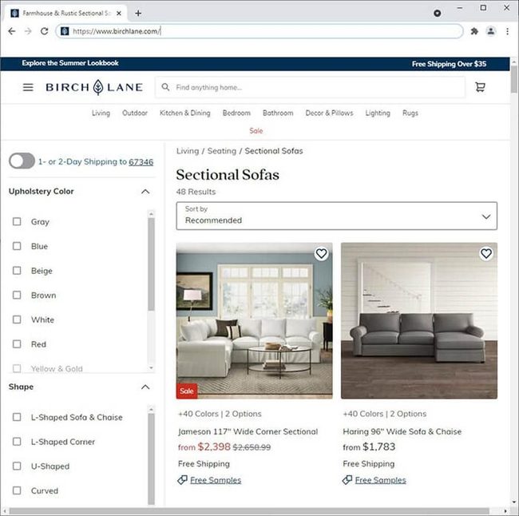Go back with browser back arrow
519x516 pixels.
12,31
